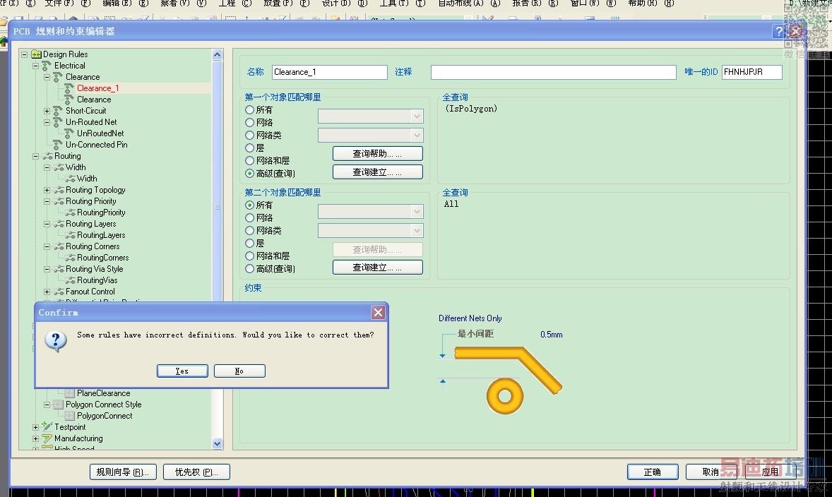Click the help question button in title bar
The width and height of the screenshot is (832, 497).
(778, 31)
